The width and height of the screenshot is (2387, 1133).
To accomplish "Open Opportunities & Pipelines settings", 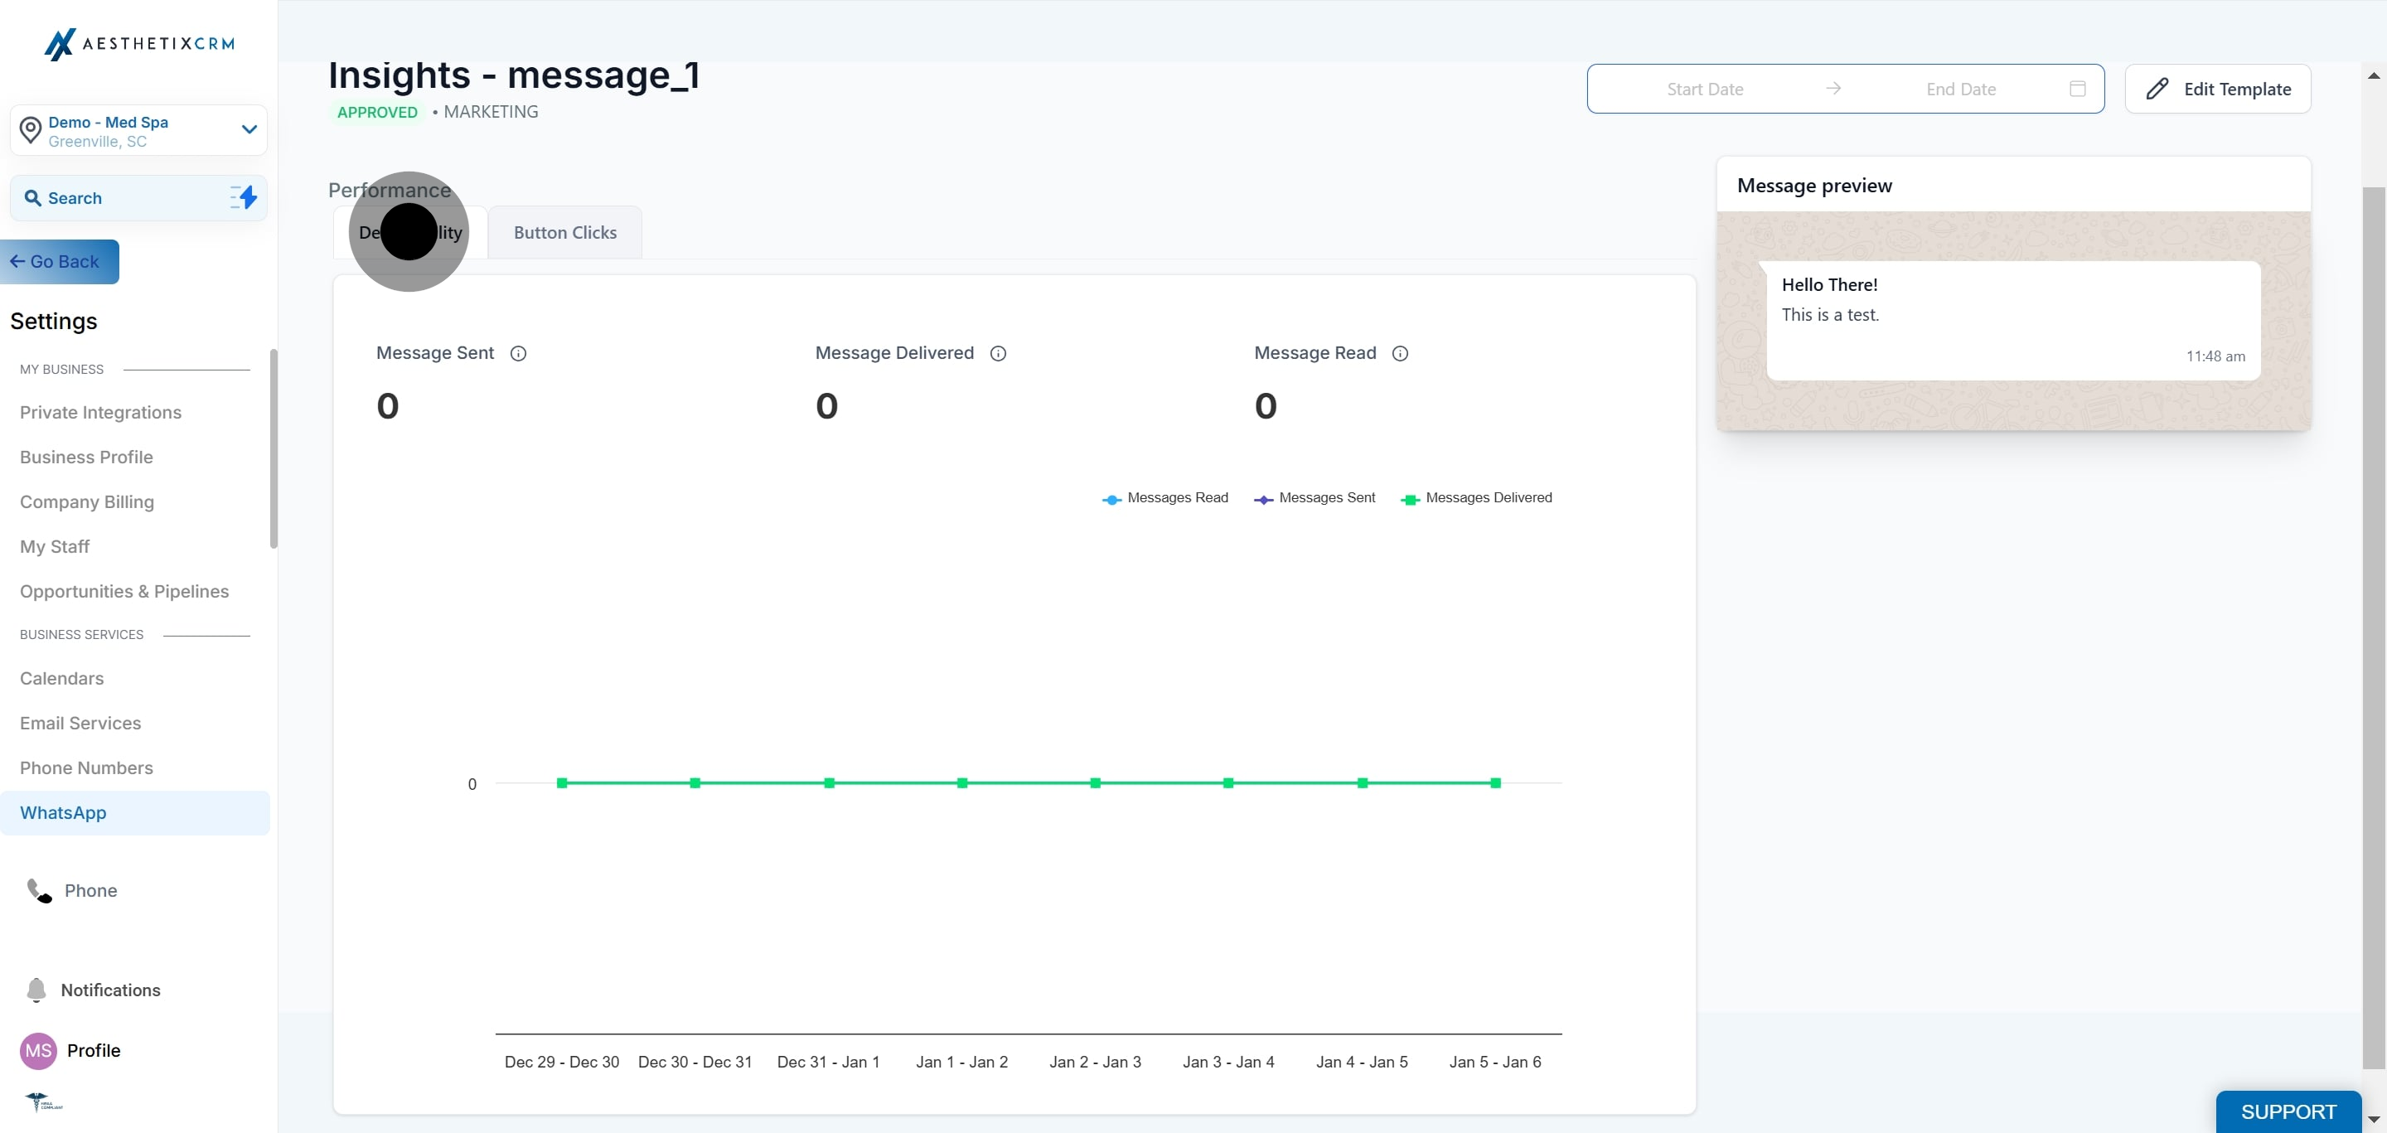I will tap(124, 591).
